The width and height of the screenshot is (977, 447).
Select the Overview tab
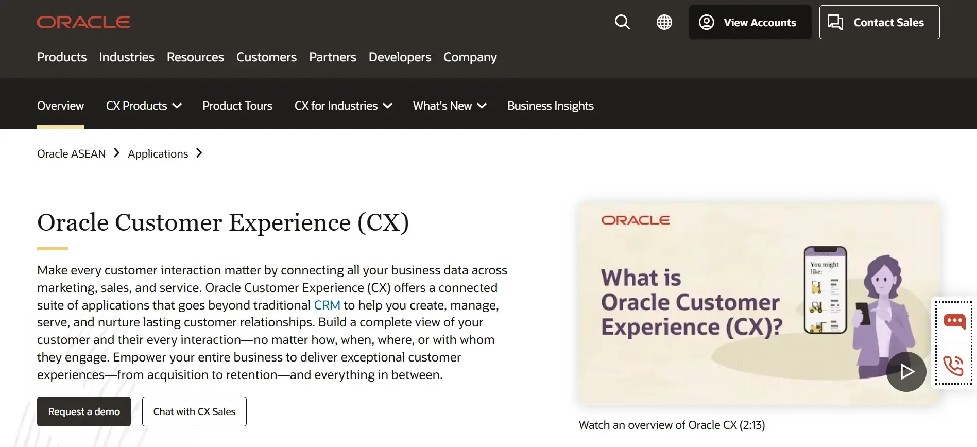[x=60, y=106]
